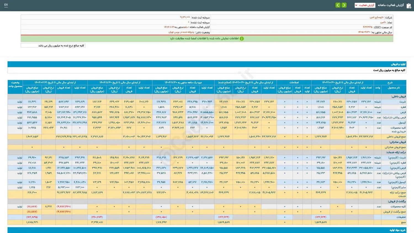Viewport: 414px width, 233px height.
Task: Click the symbol value «دامین»
Action: click(x=383, y=22)
